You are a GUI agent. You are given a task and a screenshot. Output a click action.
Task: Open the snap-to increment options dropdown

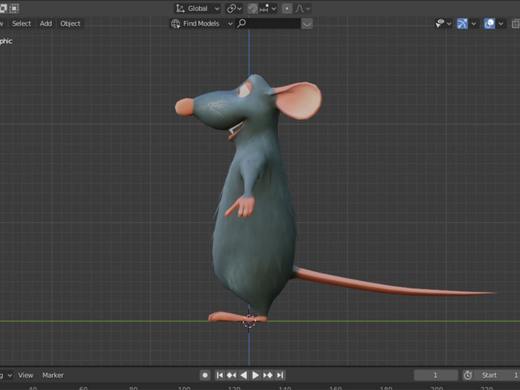(268, 9)
